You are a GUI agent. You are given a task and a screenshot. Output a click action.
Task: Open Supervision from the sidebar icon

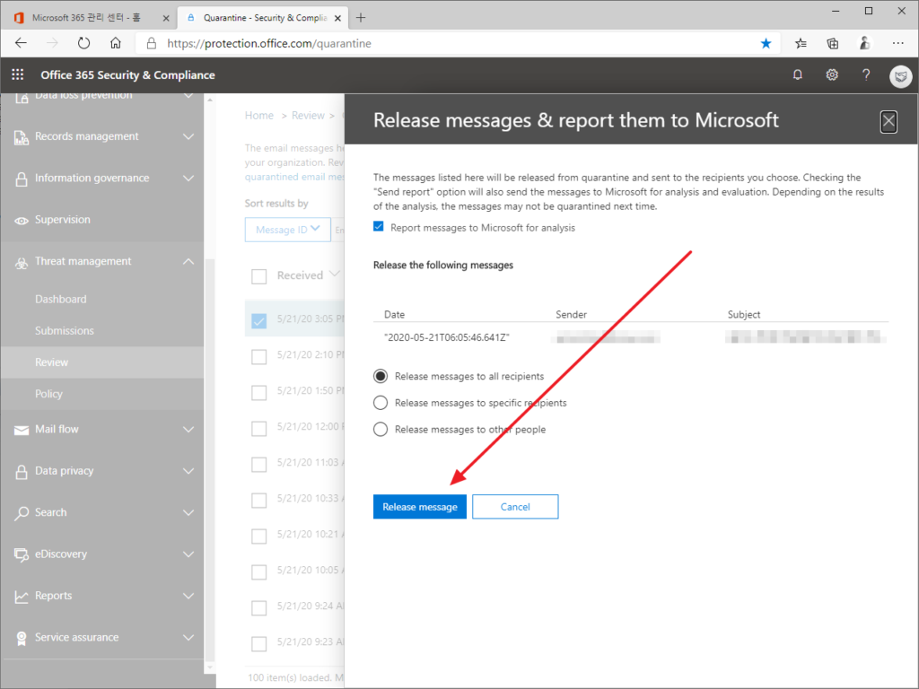22,220
